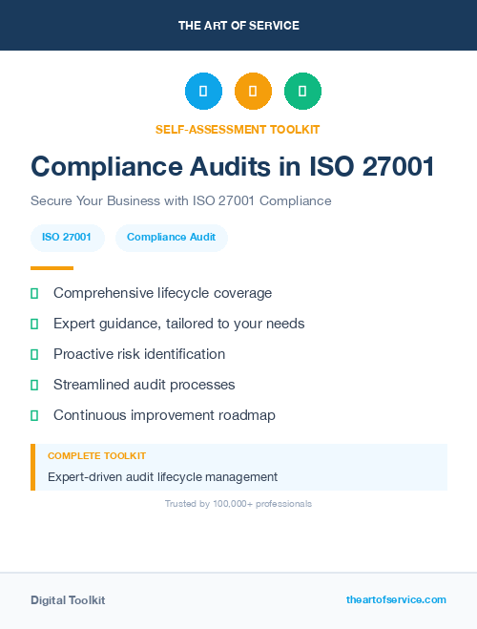Screen dimensions: 477x629
Task: Click subtitle Secure Your Business with ISO 27001
Action: click(x=181, y=200)
